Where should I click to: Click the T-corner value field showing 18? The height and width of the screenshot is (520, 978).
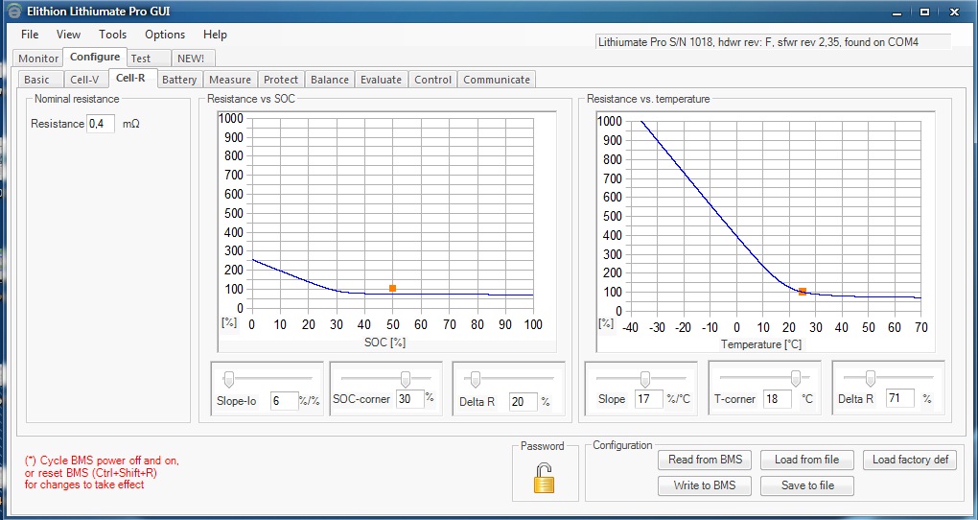(778, 399)
